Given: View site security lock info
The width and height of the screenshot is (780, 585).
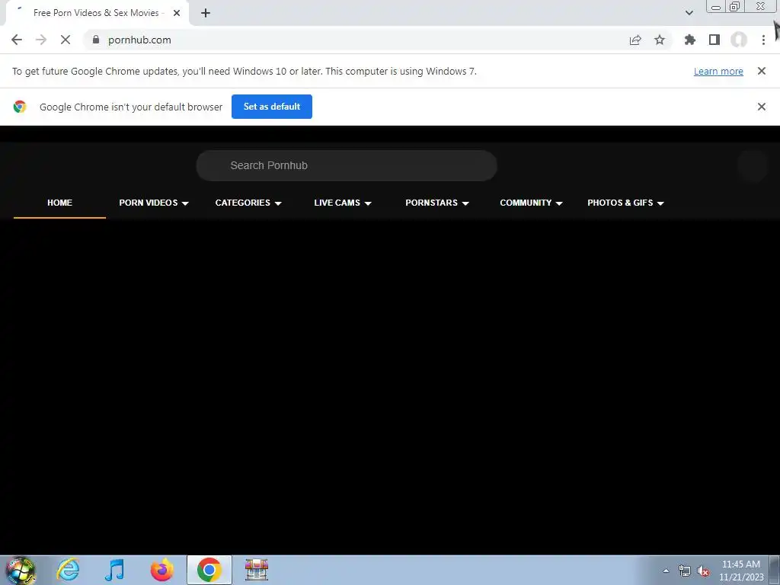Looking at the screenshot, I should (x=96, y=40).
